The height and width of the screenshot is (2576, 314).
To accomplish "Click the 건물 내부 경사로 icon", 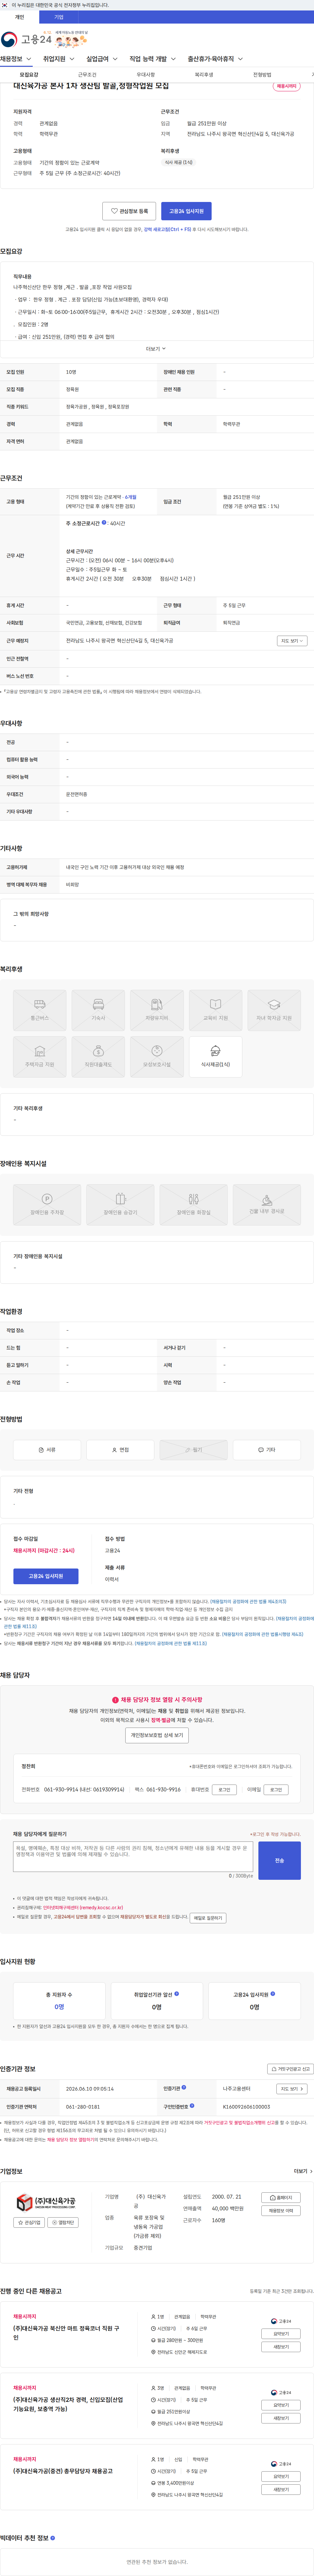I will (267, 1205).
